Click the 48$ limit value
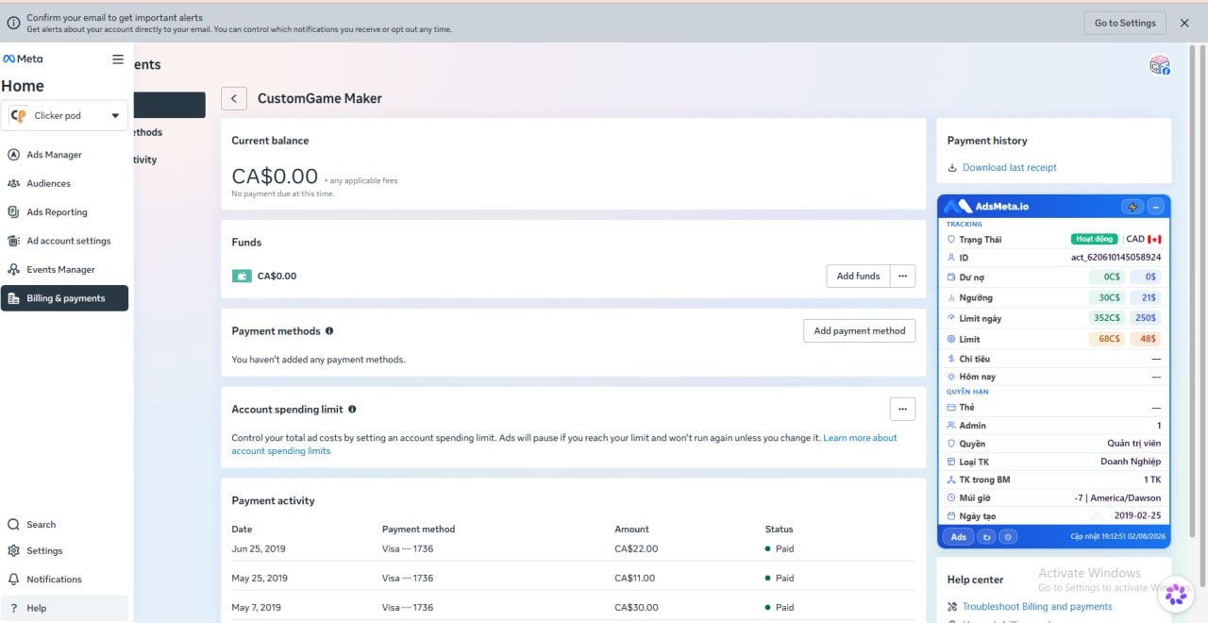 [1147, 339]
